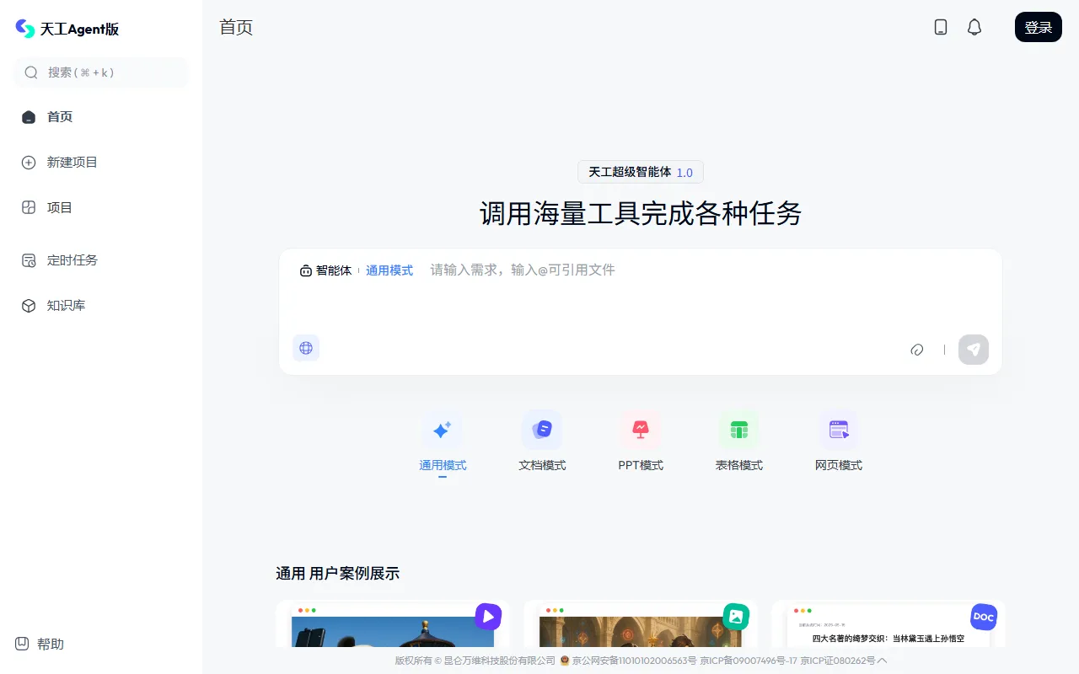Toggle the globe web search icon

coord(306,348)
